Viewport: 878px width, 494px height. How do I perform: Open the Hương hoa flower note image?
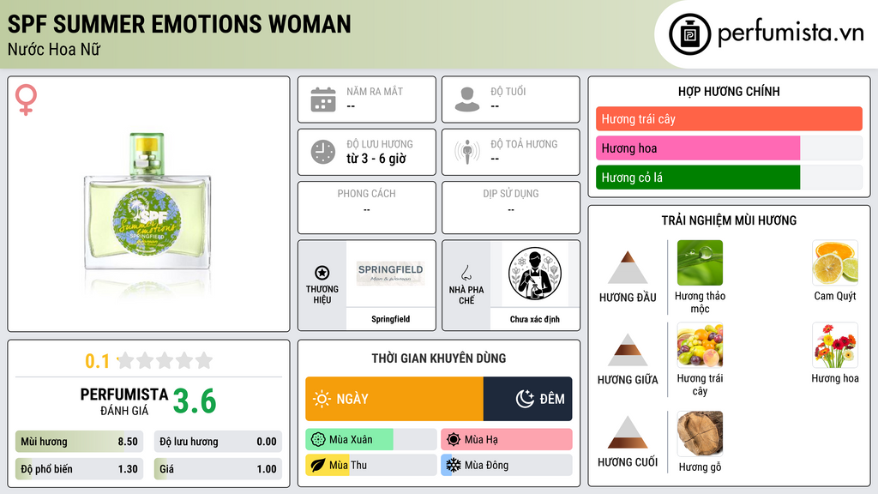[835, 345]
